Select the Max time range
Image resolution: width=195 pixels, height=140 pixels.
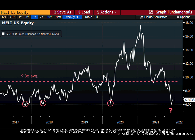tap(58, 17)
